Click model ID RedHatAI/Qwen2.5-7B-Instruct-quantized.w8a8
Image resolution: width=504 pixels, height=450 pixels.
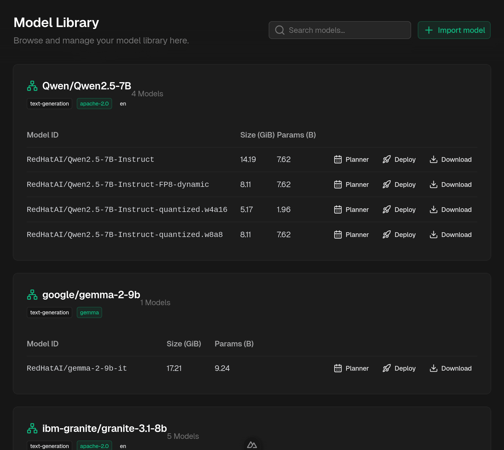pos(125,235)
